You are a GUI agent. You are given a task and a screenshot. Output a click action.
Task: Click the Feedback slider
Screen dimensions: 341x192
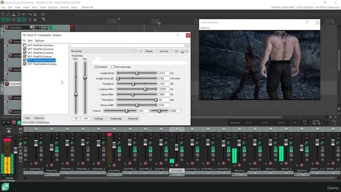(137, 84)
